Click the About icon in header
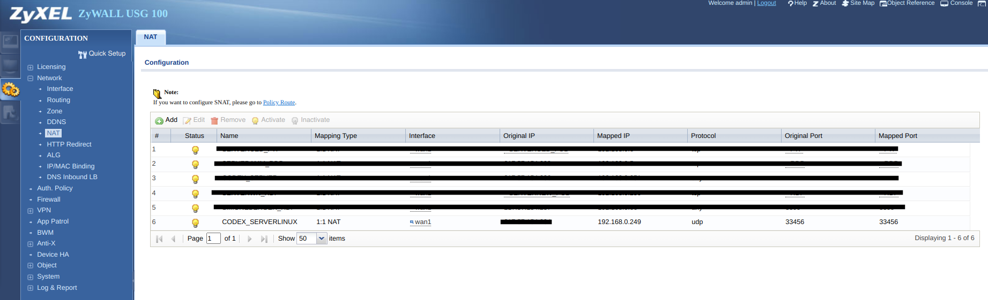 (x=815, y=3)
